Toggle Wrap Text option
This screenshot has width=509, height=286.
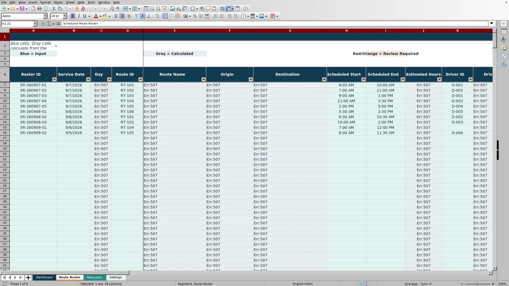pyautogui.click(x=157, y=16)
